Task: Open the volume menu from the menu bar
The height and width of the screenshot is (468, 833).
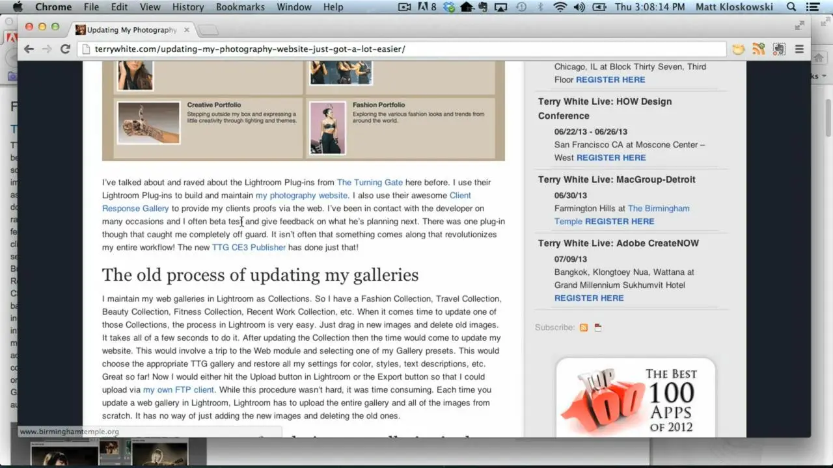Action: point(579,7)
